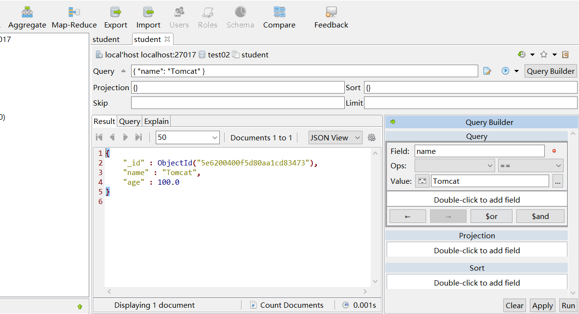Click the paste query clipboard icon

[566, 55]
